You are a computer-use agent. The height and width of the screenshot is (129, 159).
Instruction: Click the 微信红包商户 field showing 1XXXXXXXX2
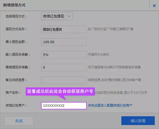64,106
